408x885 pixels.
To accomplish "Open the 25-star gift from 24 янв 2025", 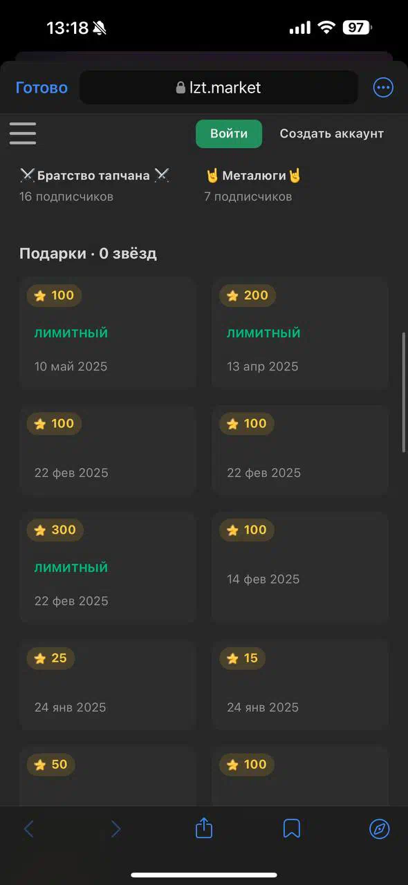I will click(108, 684).
